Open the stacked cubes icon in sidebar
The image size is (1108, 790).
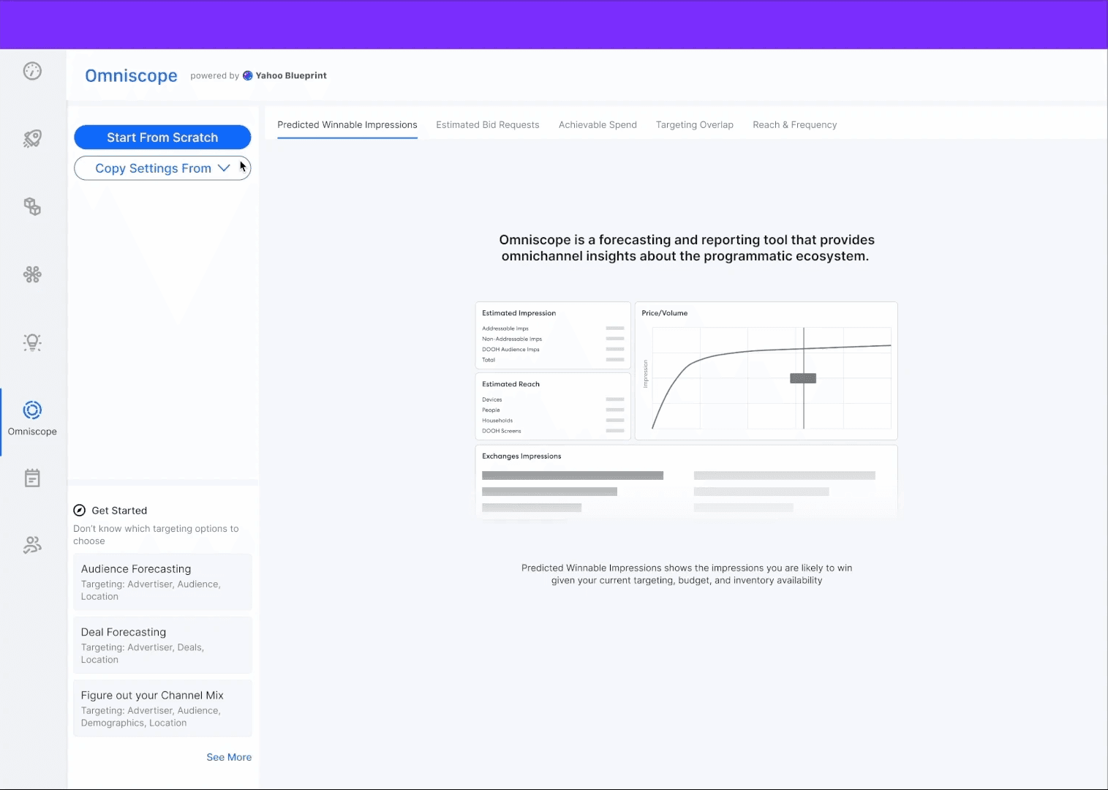pos(32,206)
